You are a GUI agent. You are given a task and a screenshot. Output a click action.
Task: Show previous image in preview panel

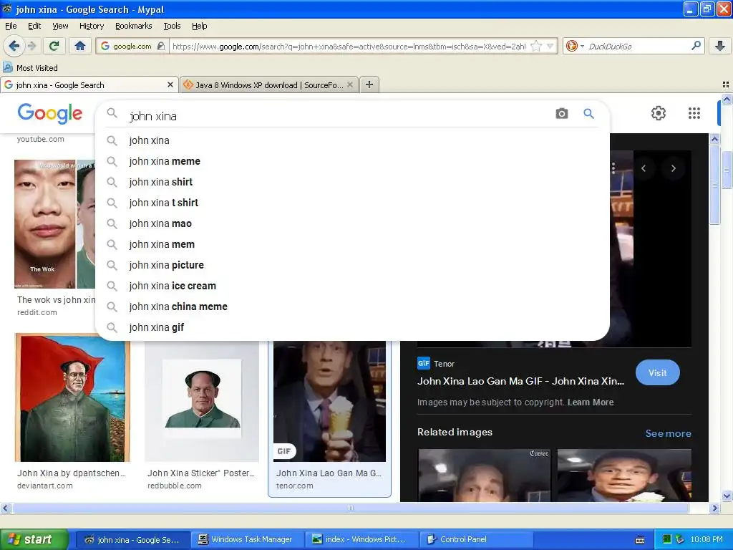tap(644, 168)
